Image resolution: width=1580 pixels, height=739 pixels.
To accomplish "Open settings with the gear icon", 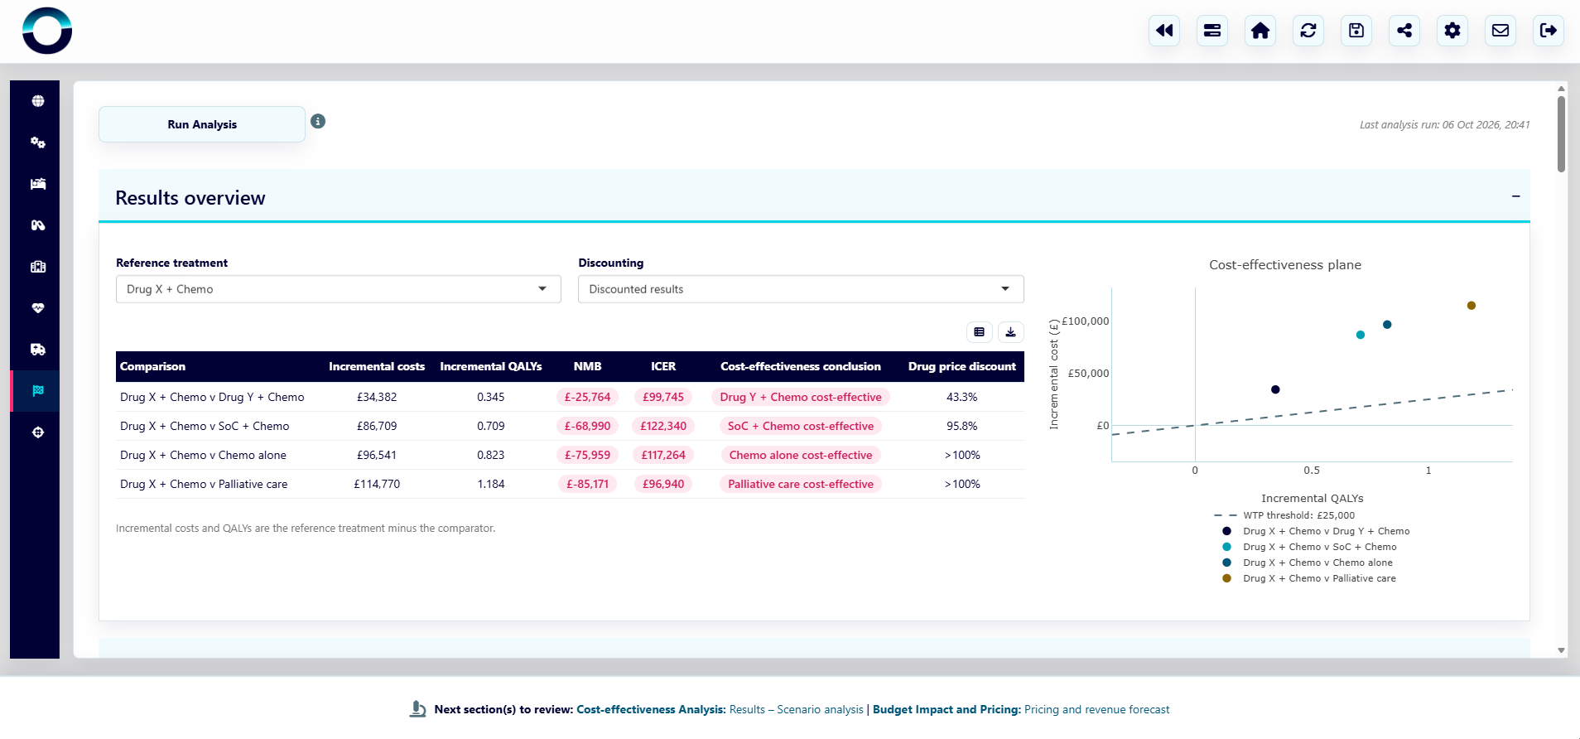I will (x=1452, y=31).
